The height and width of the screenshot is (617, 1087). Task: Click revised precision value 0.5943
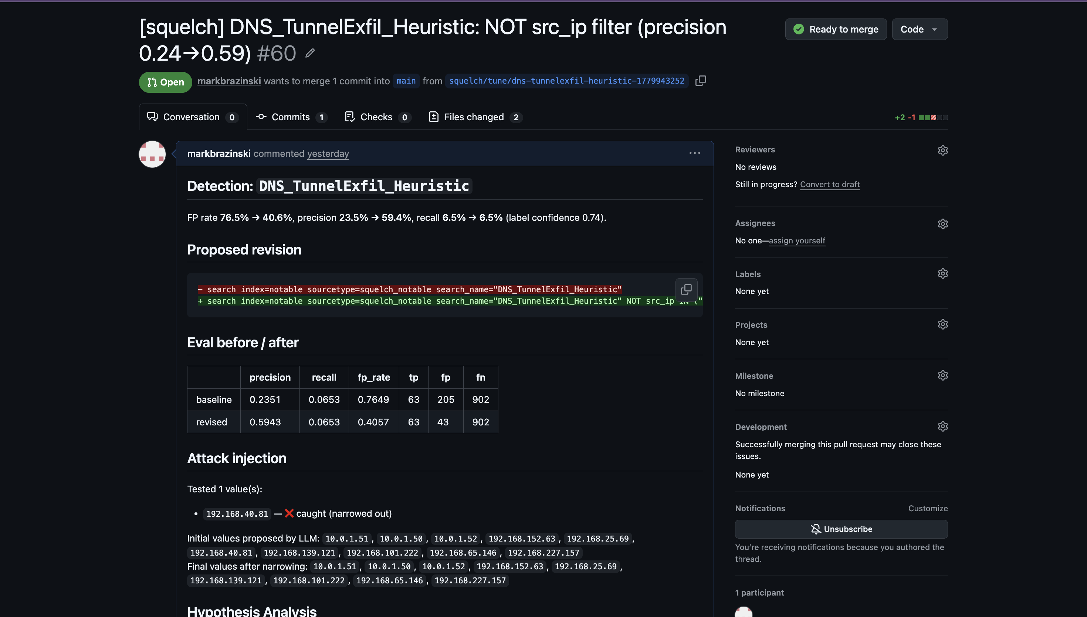[x=265, y=422]
